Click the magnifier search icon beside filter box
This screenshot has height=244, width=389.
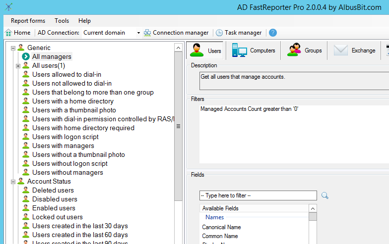(x=325, y=195)
